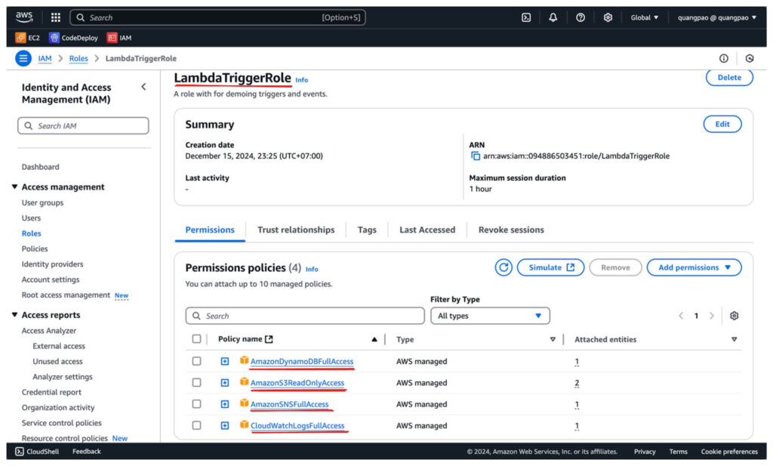
Task: Open the settings gear in top bar
Action: click(x=608, y=17)
